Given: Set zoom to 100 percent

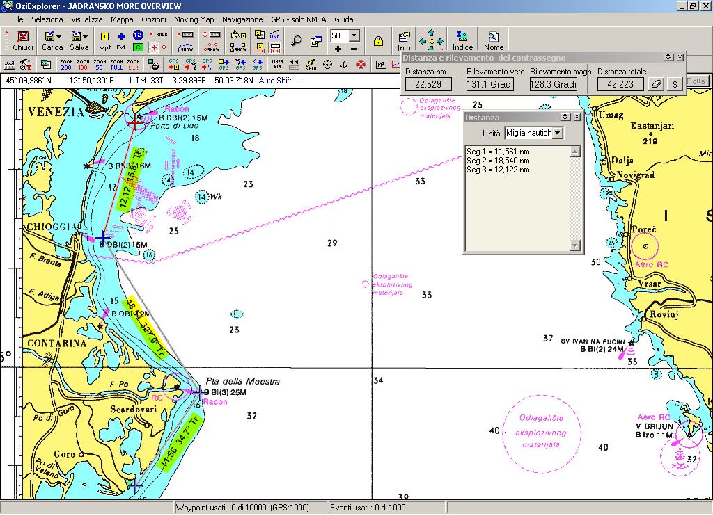Looking at the screenshot, I should [x=83, y=65].
